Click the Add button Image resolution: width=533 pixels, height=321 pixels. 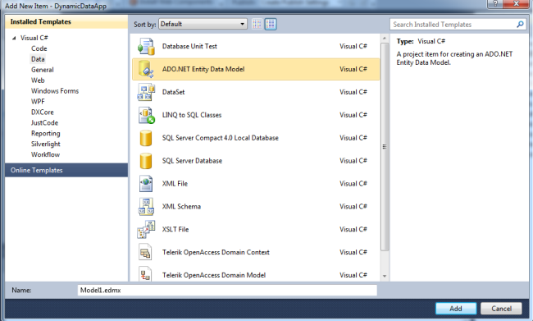point(456,309)
